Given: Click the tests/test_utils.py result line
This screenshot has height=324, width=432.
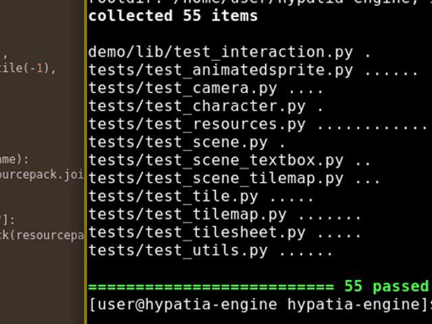Looking at the screenshot, I should point(178,250).
